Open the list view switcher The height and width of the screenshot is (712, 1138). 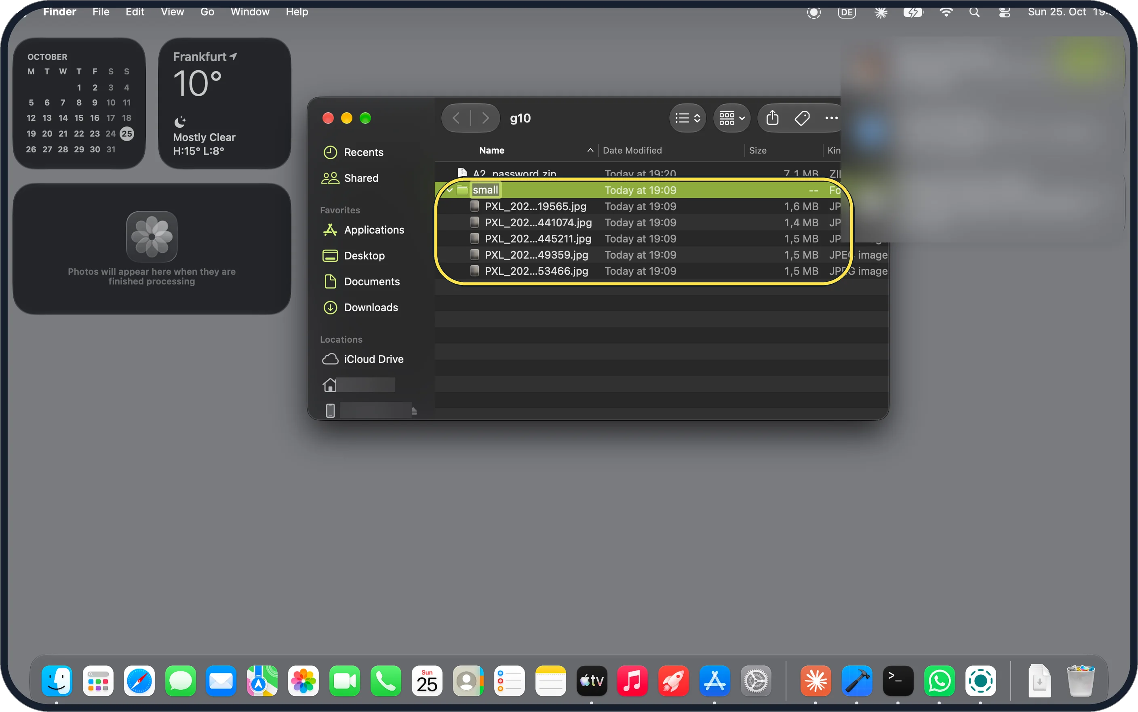[x=687, y=118]
